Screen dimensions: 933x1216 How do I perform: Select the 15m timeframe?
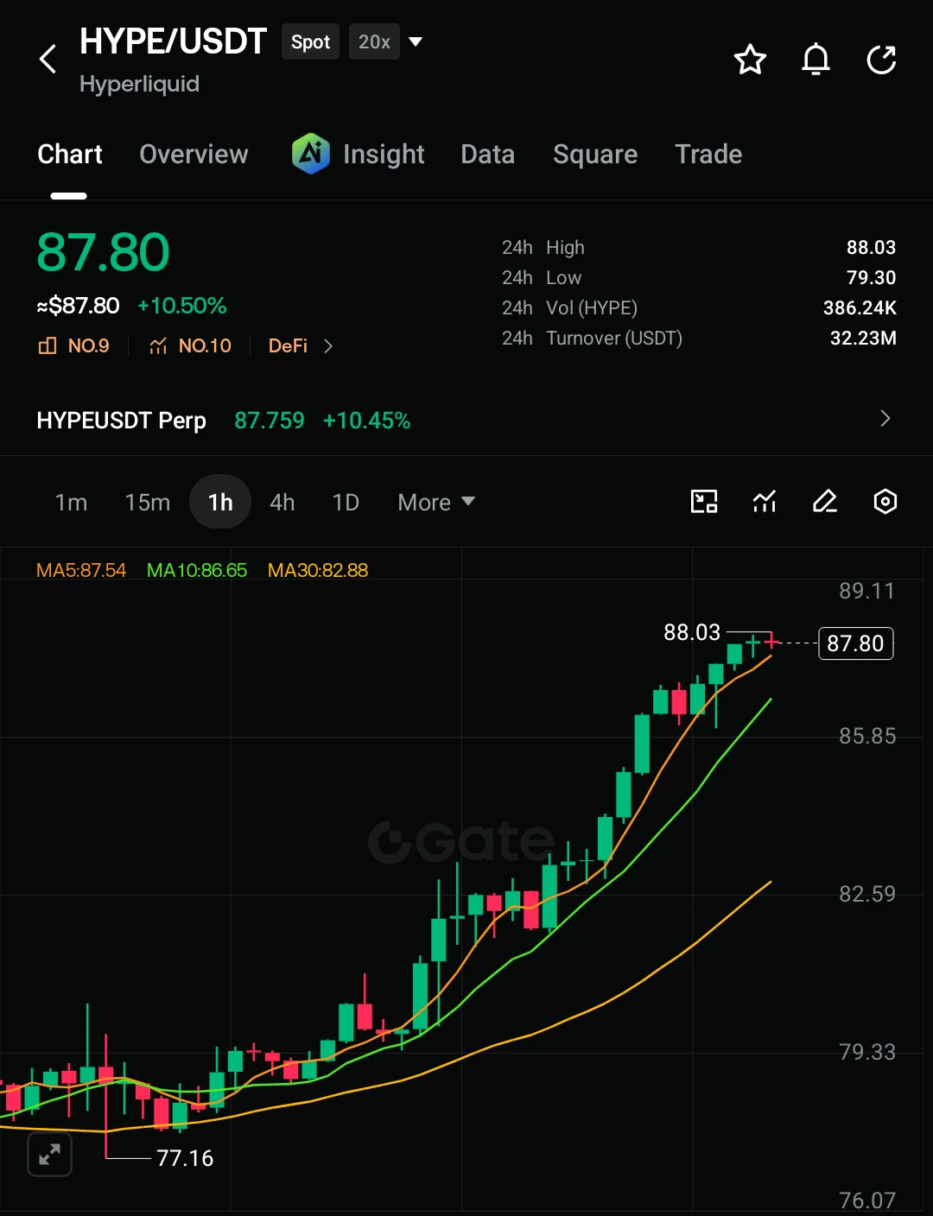(x=148, y=502)
